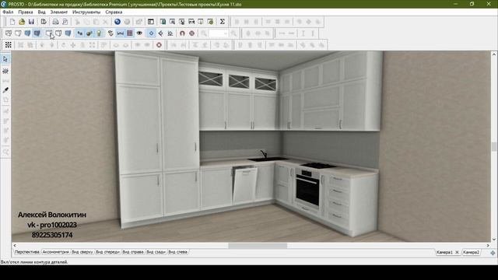Click the blue globe icon in the toolbar

[117, 22]
